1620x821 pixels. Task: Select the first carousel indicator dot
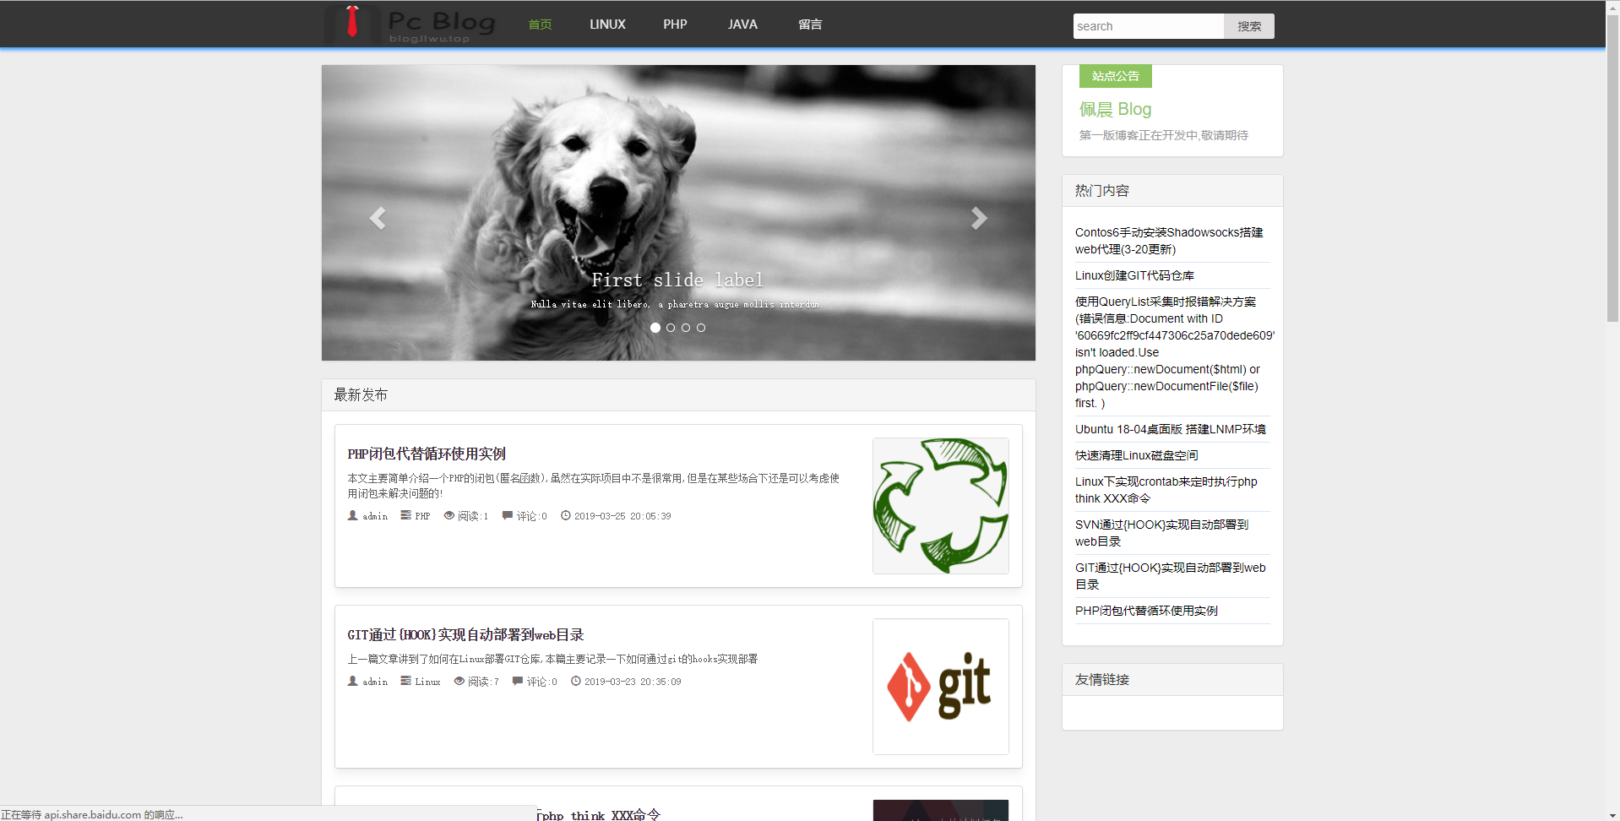click(x=655, y=328)
